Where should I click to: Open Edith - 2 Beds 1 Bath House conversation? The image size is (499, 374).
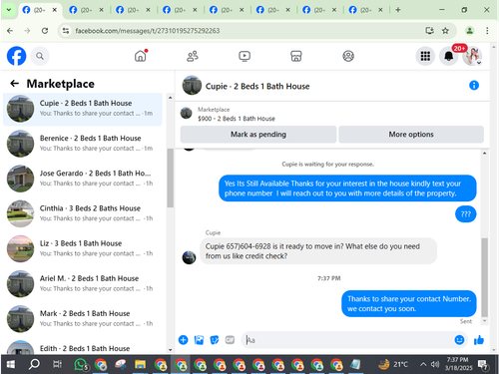83,346
